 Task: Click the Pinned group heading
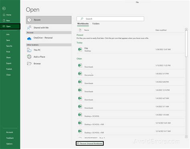pyautogui.click(x=80, y=35)
